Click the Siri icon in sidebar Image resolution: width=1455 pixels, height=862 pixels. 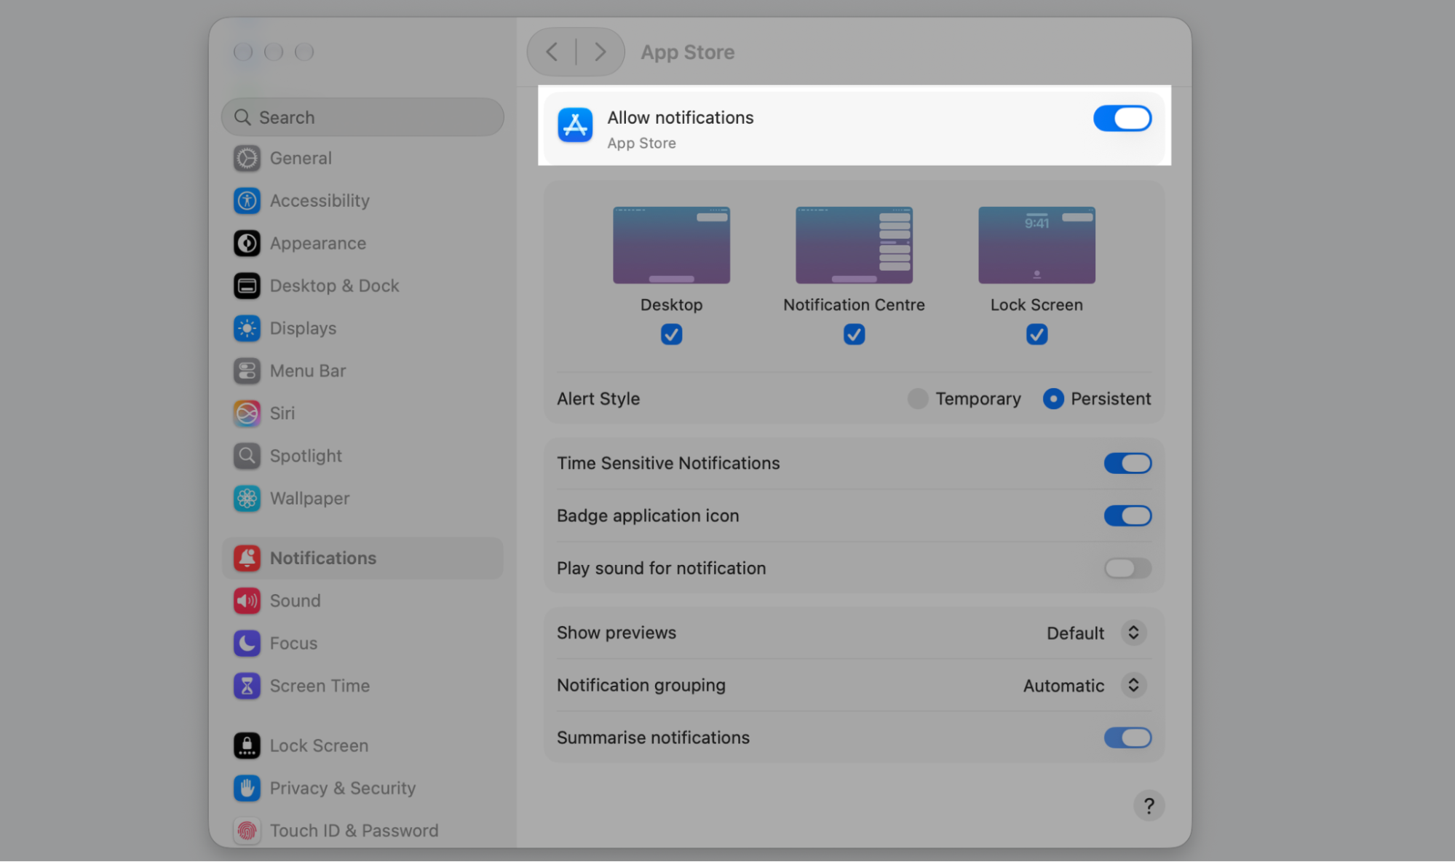click(247, 414)
